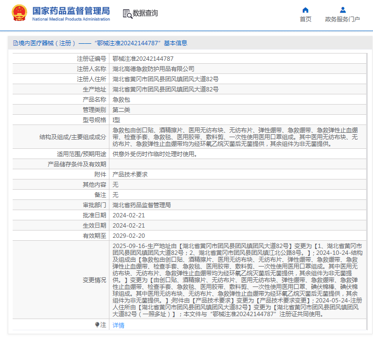Click the 国家药品监督管理局 site title
This screenshot has width=373, height=339.
pos(71,11)
